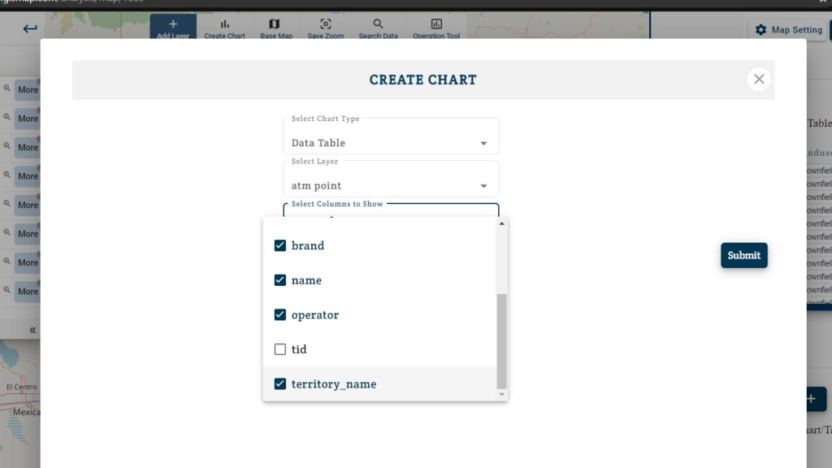Uncheck the brand column checkbox
This screenshot has height=468, width=832.
280,245
